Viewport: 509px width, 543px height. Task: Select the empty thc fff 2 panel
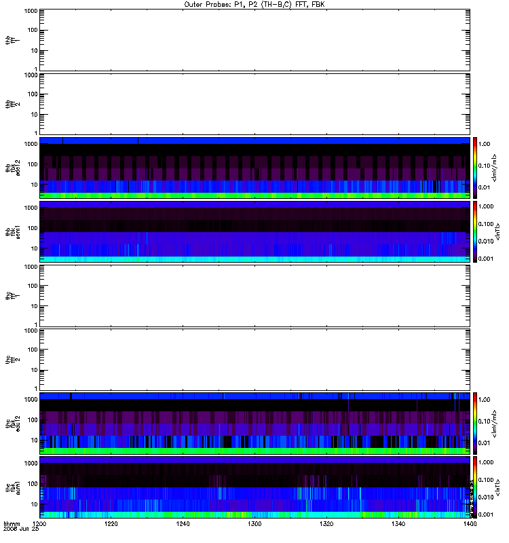click(x=255, y=360)
